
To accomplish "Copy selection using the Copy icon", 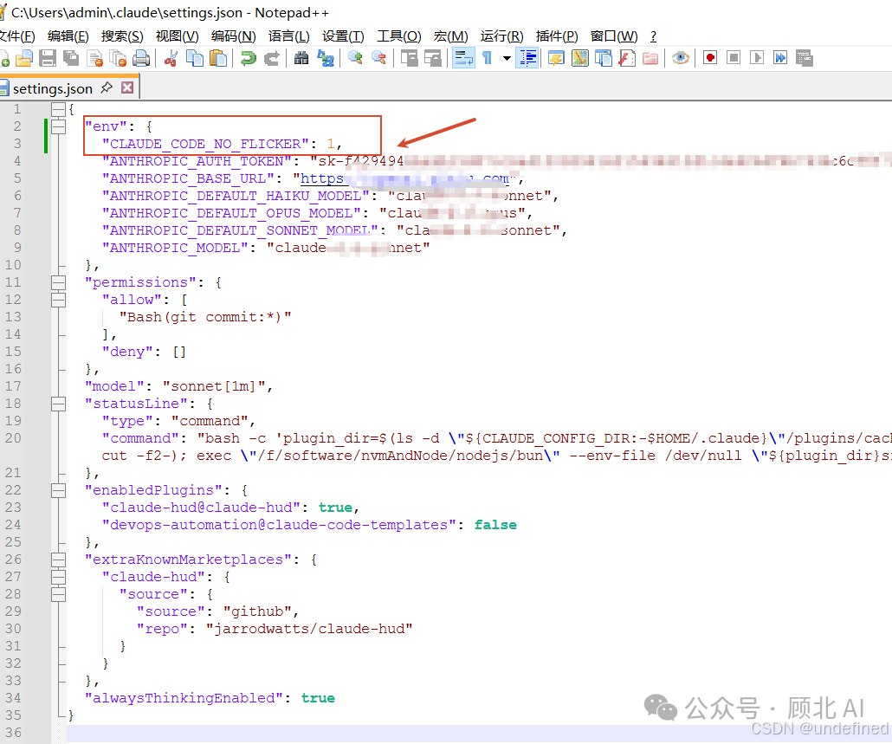I will [x=195, y=58].
